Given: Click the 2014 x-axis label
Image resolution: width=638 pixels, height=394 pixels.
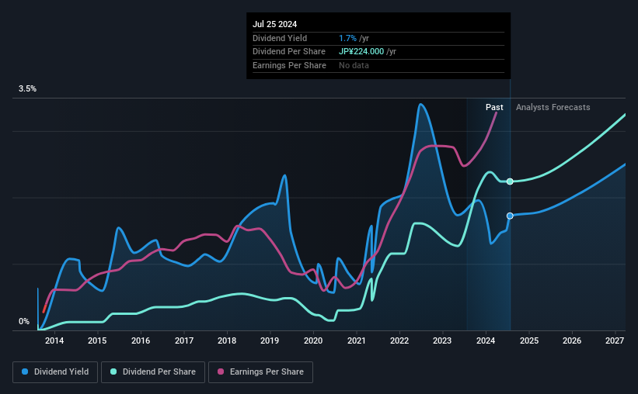Looking at the screenshot, I should (x=54, y=340).
